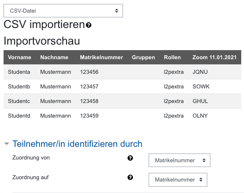Viewport: 244px width, 193px height.
Task: Click the Rollen column header
Action: pyautogui.click(x=172, y=57)
